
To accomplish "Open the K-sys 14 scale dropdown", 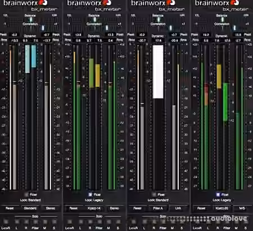I will point(94,208).
